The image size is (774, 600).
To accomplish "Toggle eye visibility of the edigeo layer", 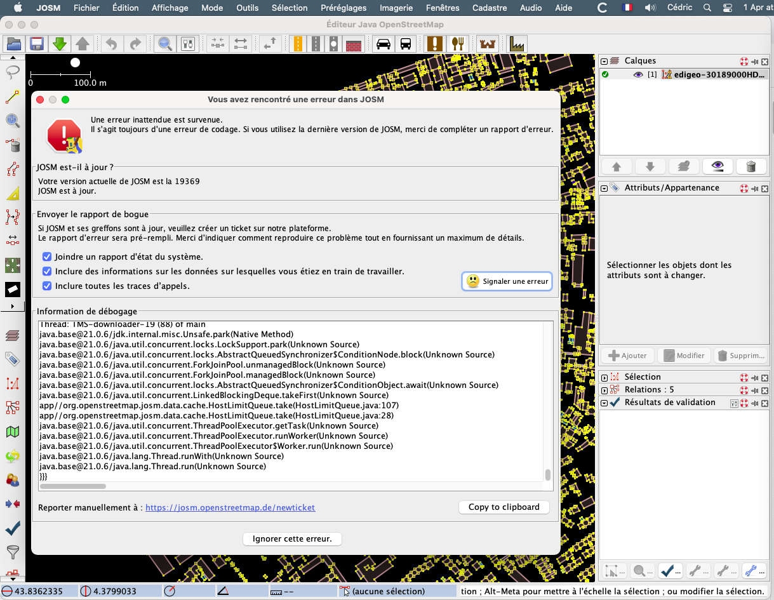I will click(x=639, y=75).
